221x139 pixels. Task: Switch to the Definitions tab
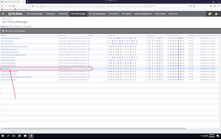point(28,26)
